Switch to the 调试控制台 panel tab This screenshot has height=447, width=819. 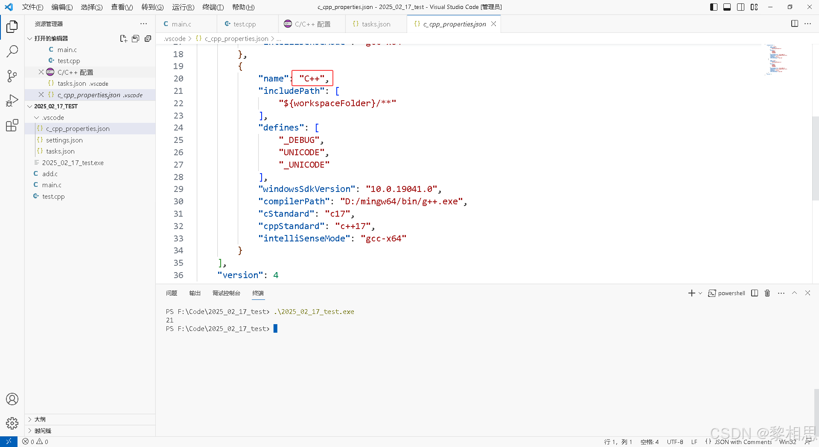[x=226, y=293]
